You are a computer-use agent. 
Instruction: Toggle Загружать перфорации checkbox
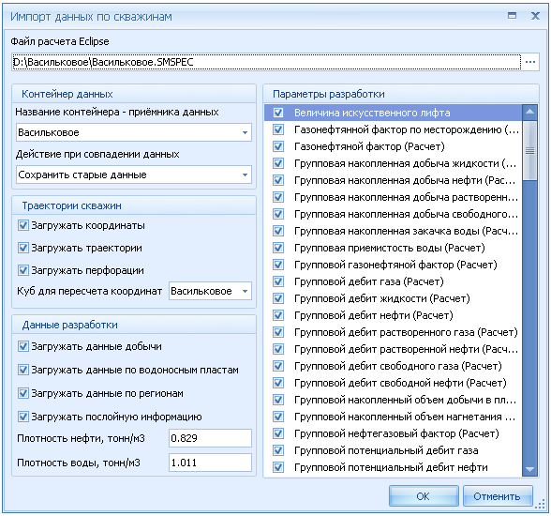click(x=23, y=270)
